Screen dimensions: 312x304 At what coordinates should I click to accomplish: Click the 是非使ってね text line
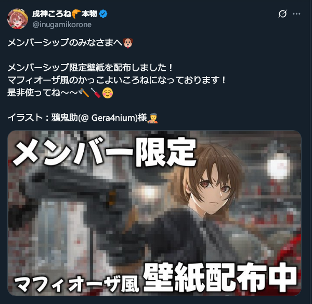(x=60, y=93)
